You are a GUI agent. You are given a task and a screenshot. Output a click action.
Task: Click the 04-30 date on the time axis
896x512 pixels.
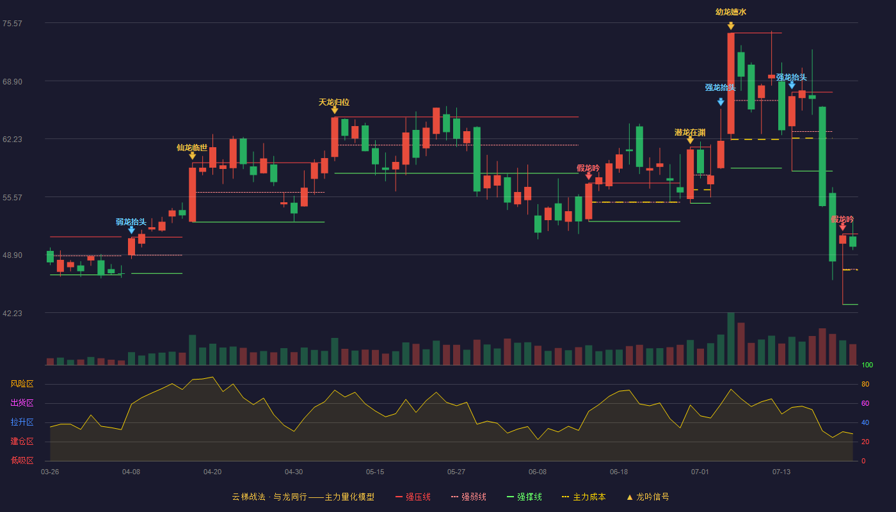[x=294, y=472]
